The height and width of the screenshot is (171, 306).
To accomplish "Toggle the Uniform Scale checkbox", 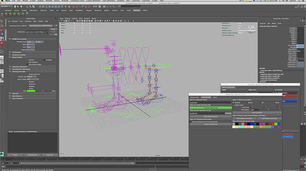I will click(233, 105).
